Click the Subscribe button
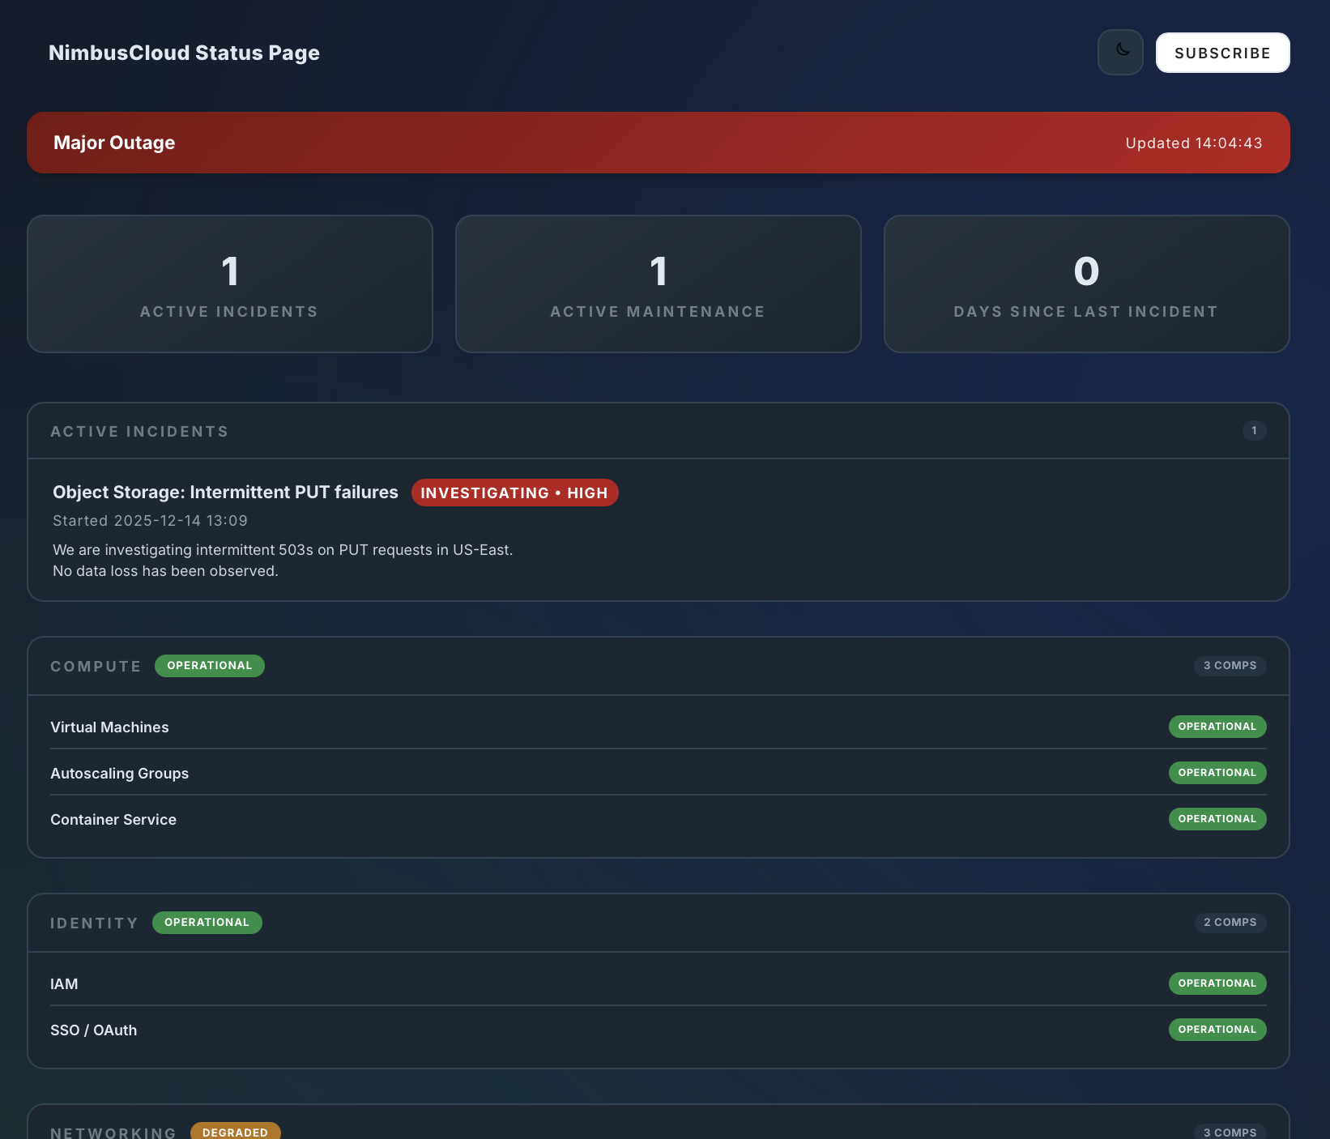1330x1139 pixels. [1222, 53]
